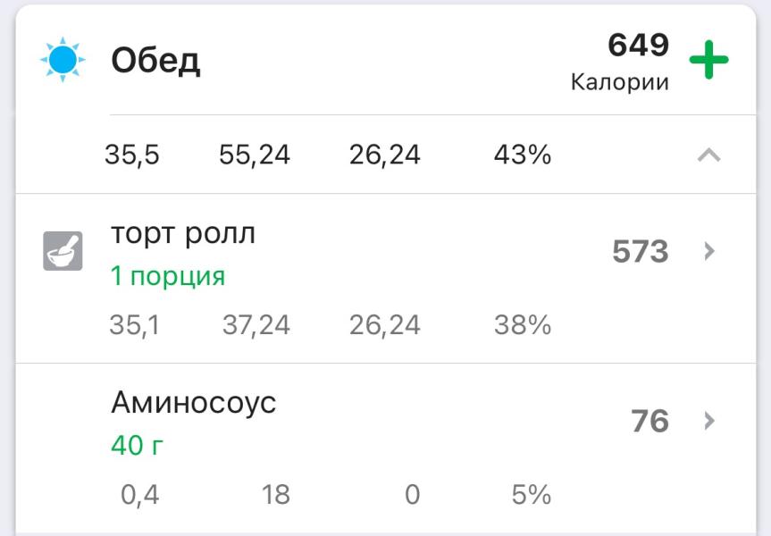Select the Обед meal heading

pyautogui.click(x=155, y=62)
